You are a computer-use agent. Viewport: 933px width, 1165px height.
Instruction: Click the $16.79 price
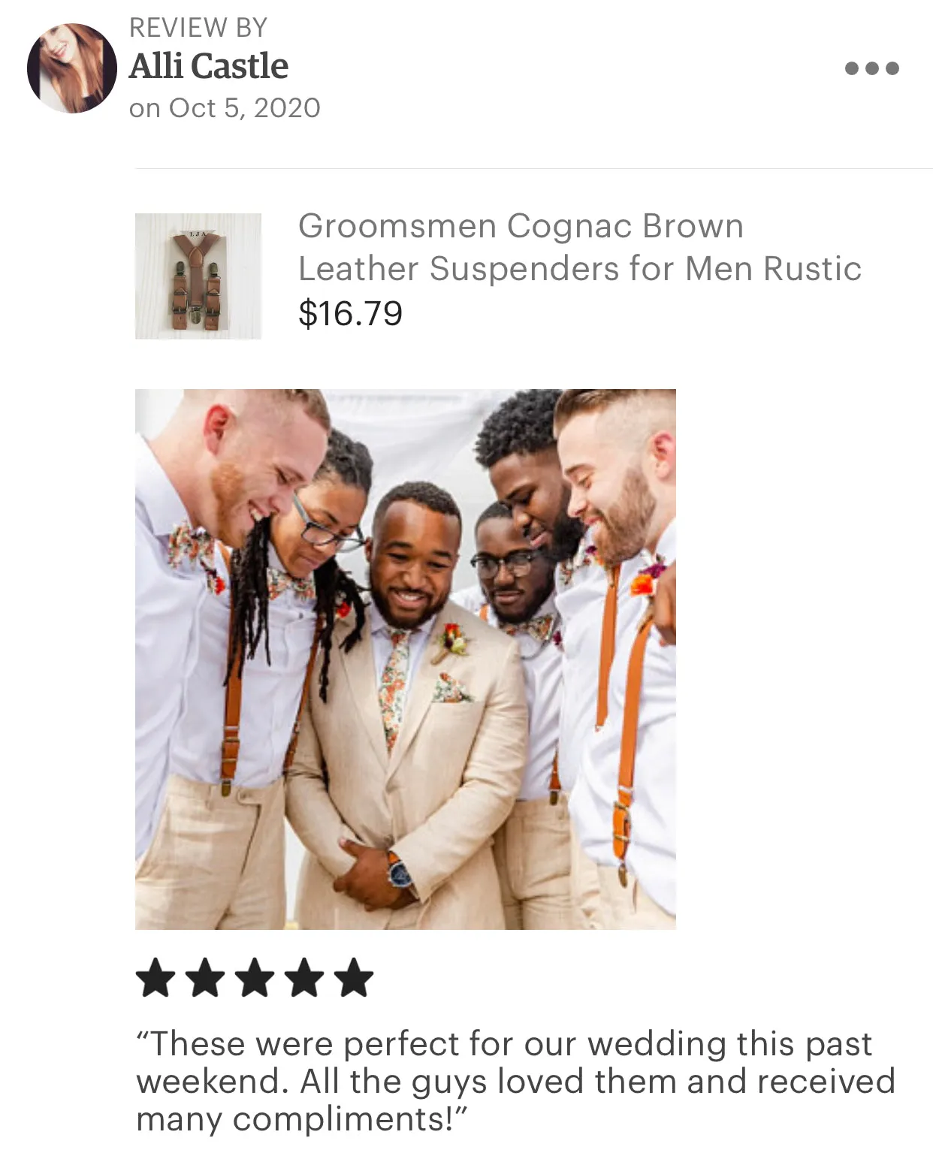pos(351,313)
